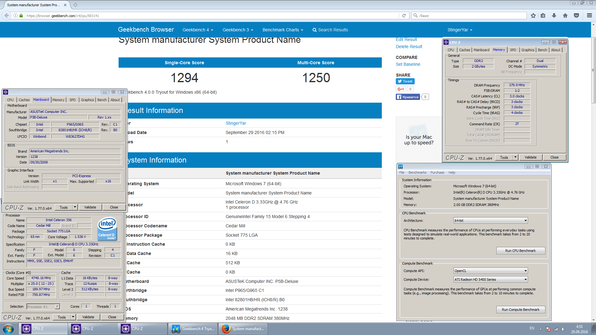Switch to Firefox taskbar item
Viewport: 596px width, 335px height.
point(243,329)
